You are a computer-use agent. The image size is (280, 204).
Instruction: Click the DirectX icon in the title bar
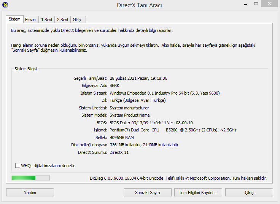click(x=5, y=5)
